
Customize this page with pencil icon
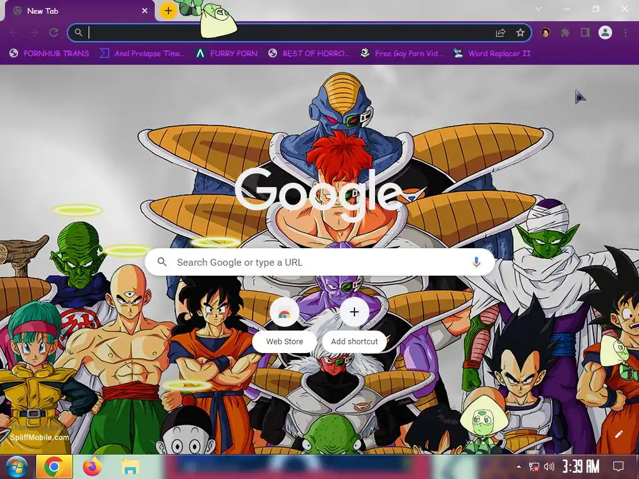[x=618, y=434]
